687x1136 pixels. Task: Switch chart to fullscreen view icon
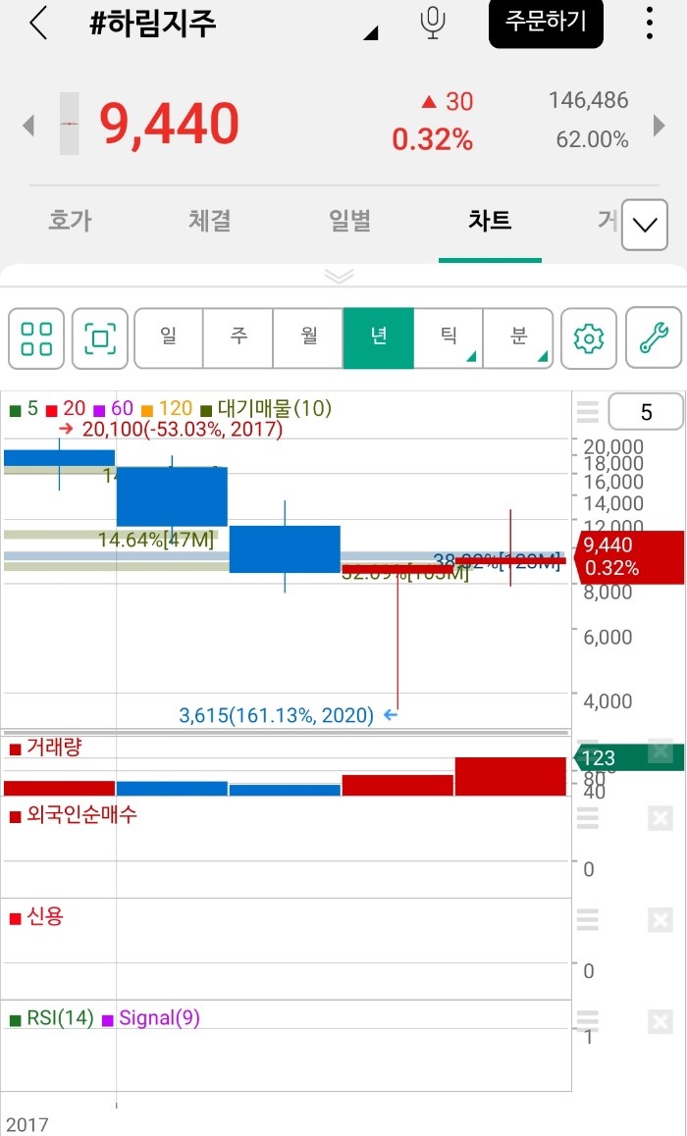tap(100, 338)
